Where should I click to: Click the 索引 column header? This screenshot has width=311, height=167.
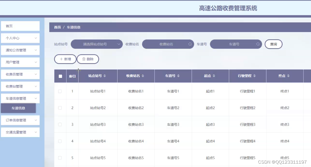click(x=72, y=76)
